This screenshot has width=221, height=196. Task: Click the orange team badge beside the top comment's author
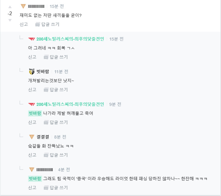pos(23,6)
